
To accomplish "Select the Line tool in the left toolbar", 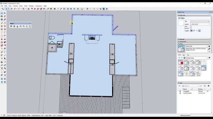I will coord(2,23).
